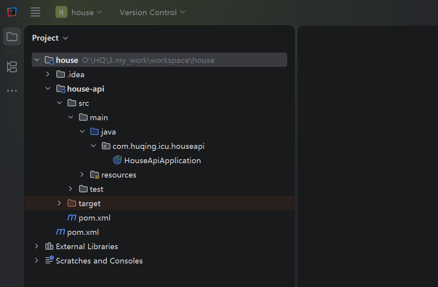Expand the resources folder
This screenshot has height=287, width=438.
82,175
